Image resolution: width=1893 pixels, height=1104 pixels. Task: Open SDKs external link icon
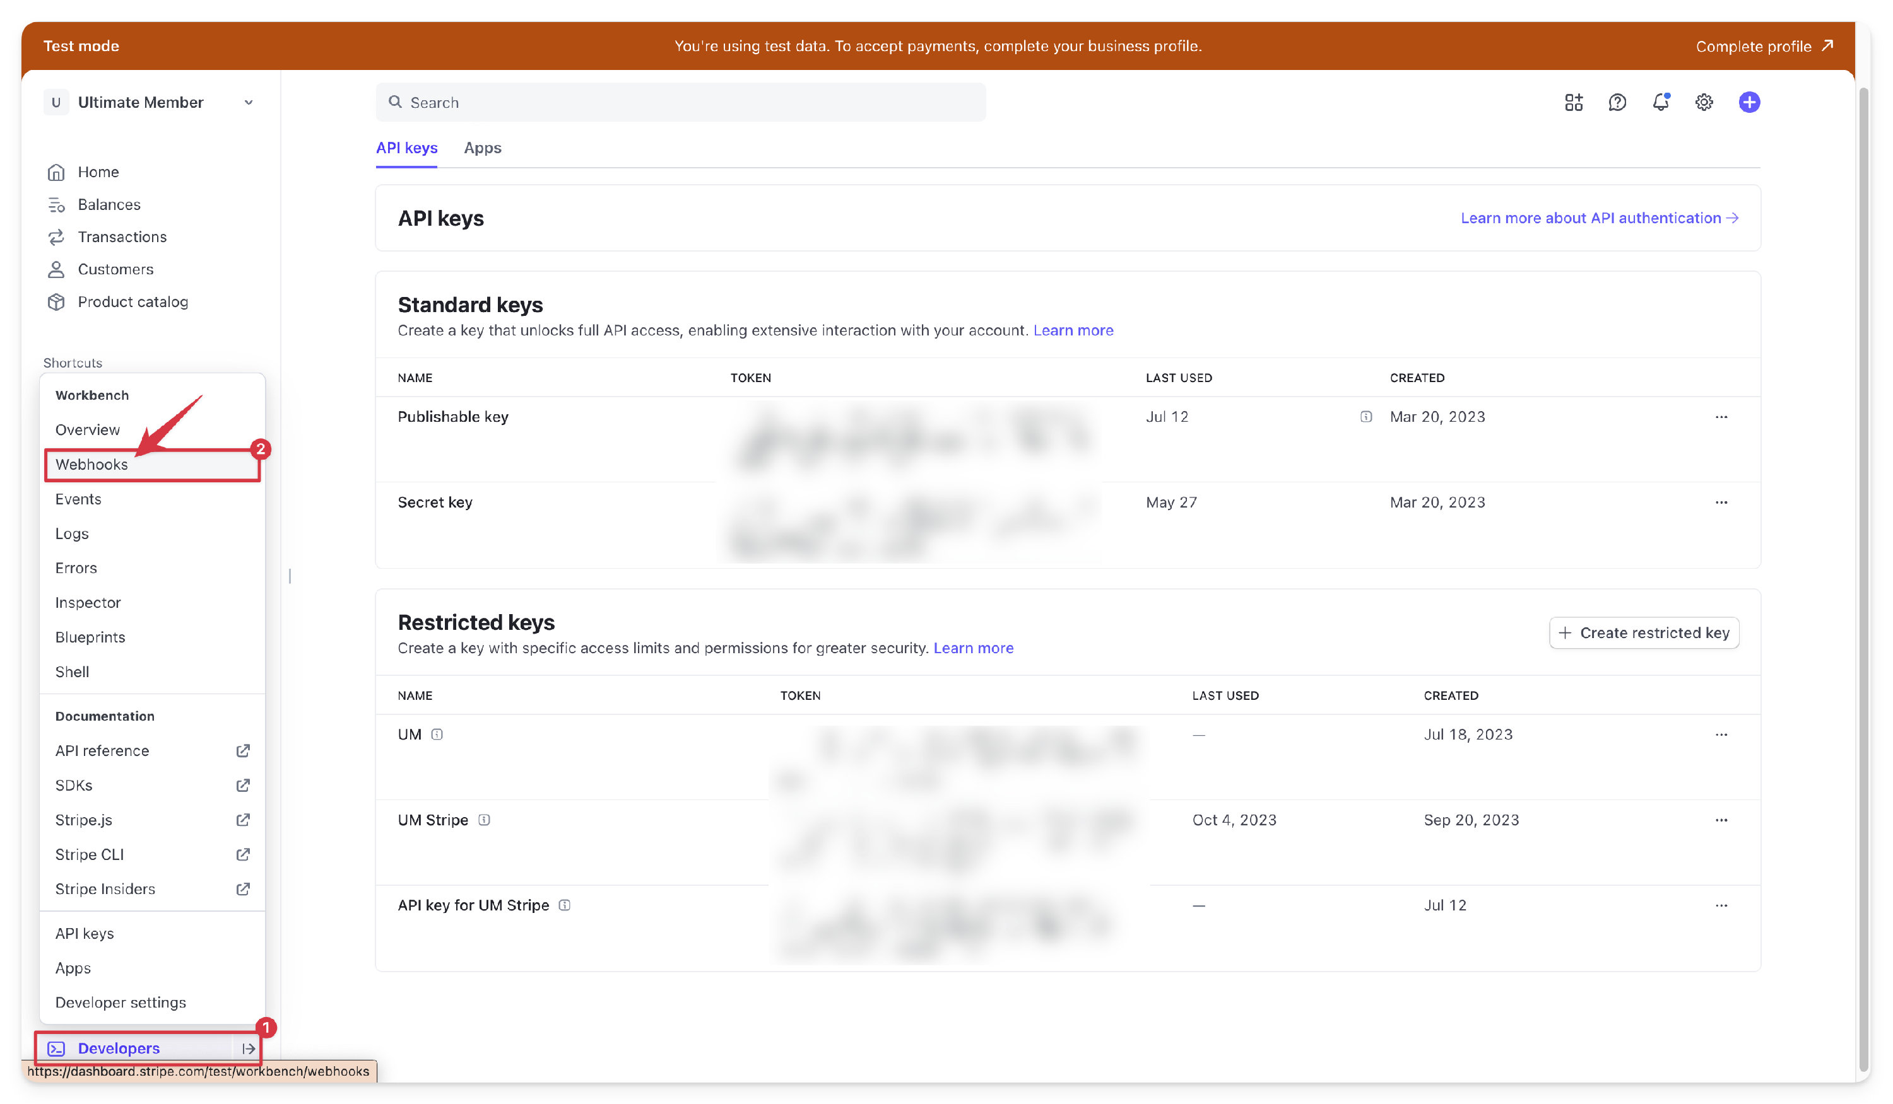click(243, 785)
